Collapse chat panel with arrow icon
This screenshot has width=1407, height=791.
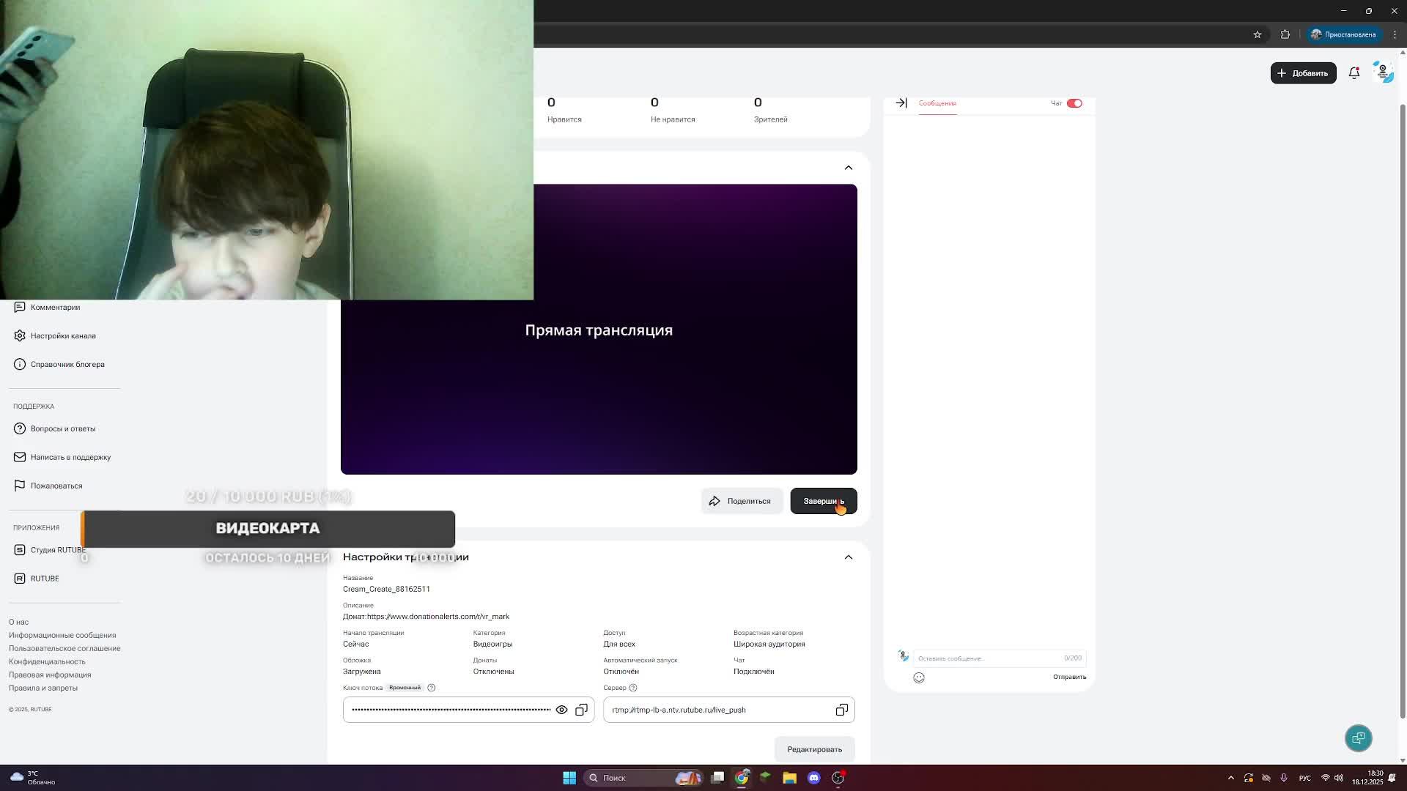901,103
